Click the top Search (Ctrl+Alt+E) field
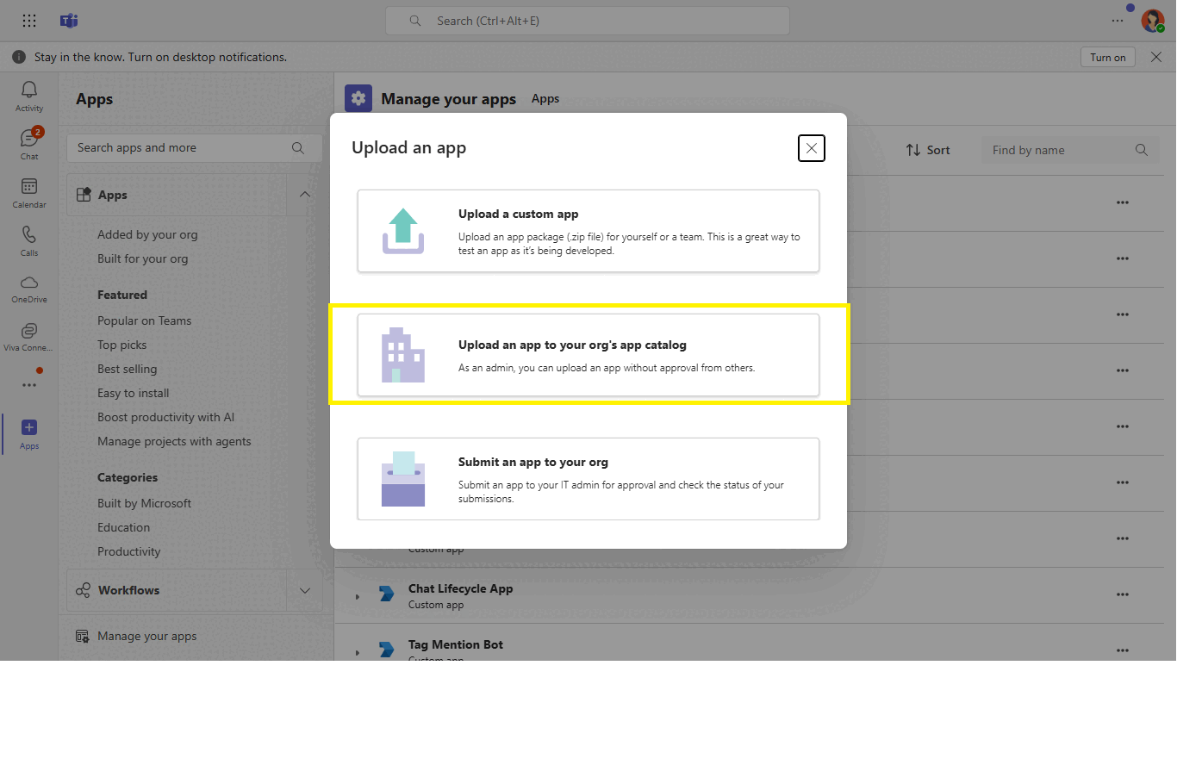Viewport: 1177px width, 765px height. [588, 21]
